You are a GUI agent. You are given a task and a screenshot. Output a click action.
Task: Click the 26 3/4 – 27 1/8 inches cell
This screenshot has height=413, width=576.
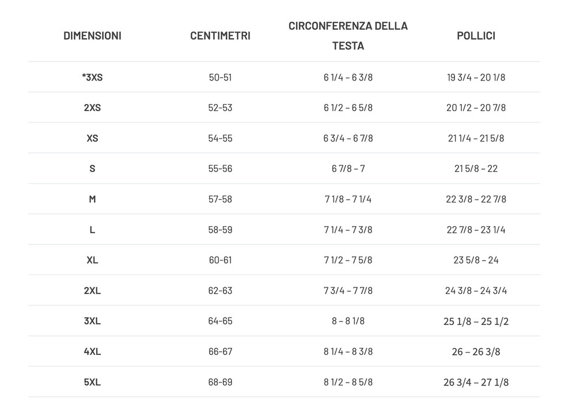[476, 382]
